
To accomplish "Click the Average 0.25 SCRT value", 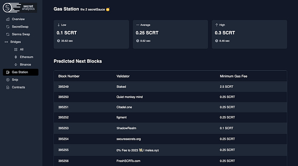I will pyautogui.click(x=147, y=33).
